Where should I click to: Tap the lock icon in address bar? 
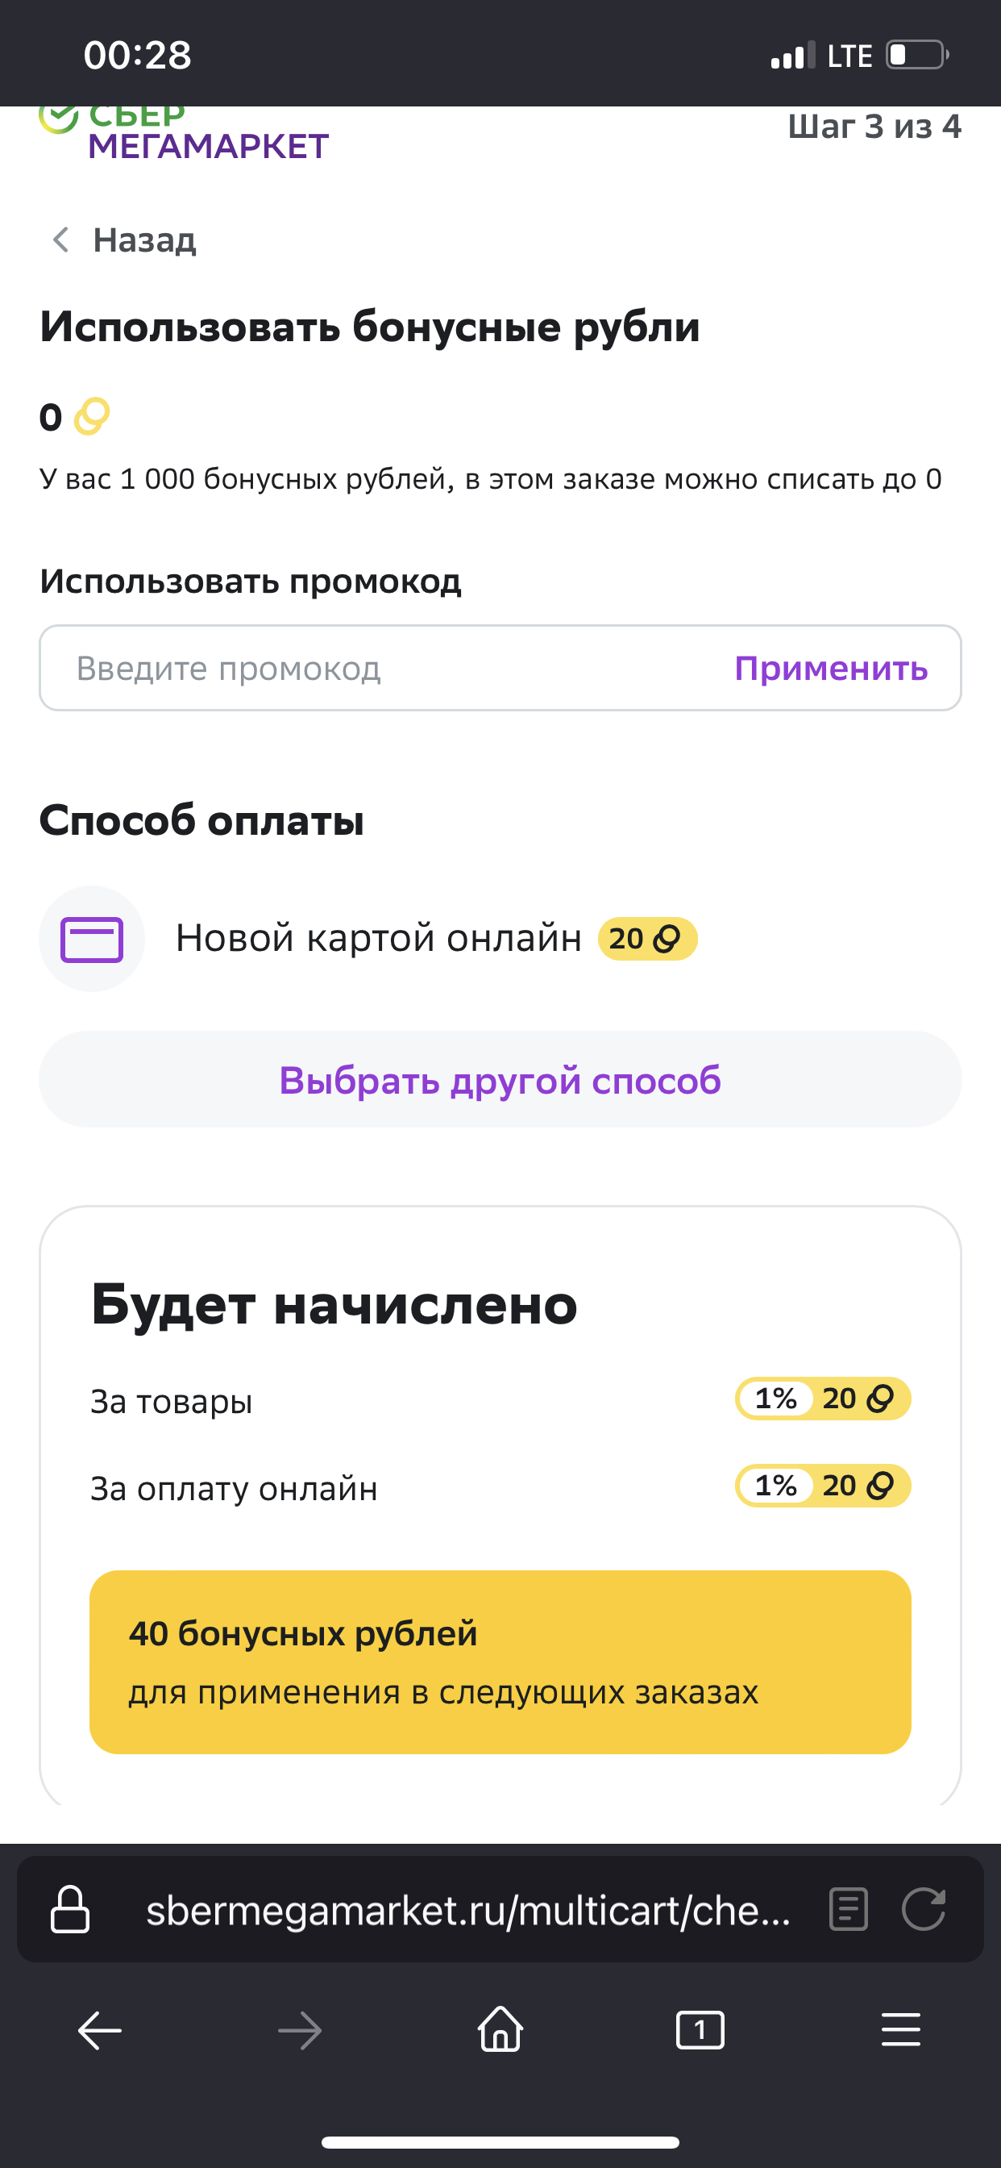(x=70, y=1910)
